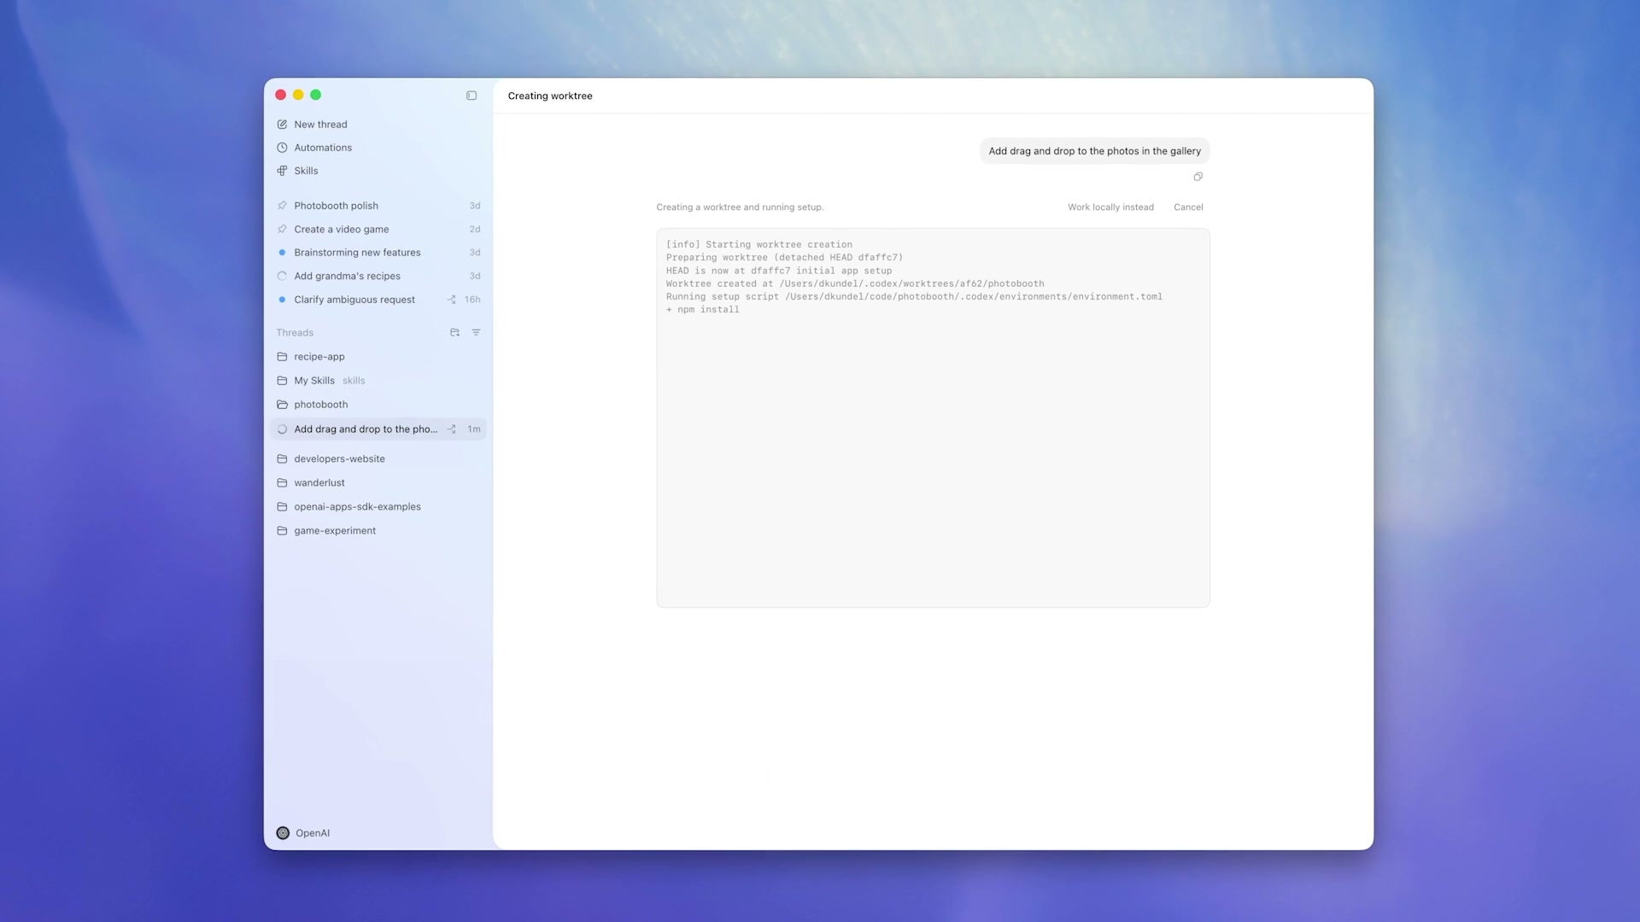Add new folder in Threads header

coord(454,333)
